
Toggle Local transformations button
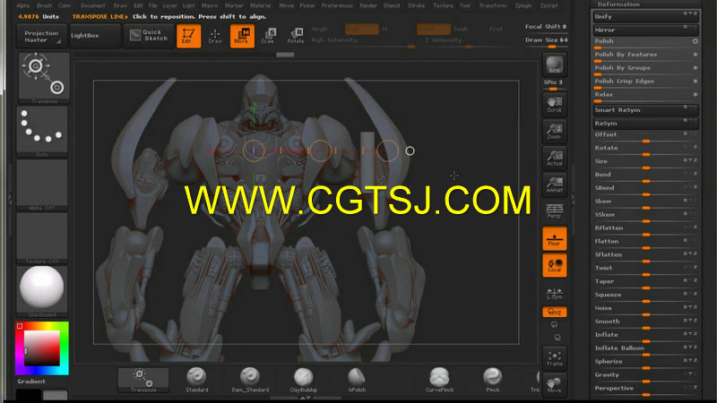point(554,265)
